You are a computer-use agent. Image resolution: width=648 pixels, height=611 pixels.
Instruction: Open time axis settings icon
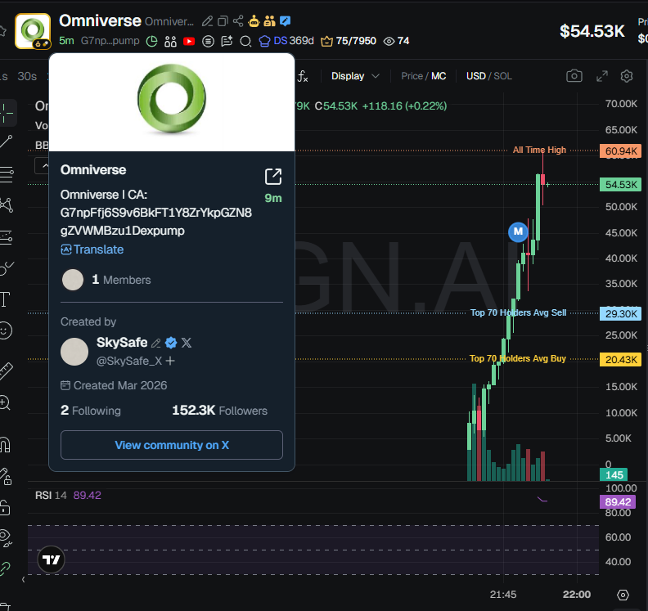(x=623, y=595)
